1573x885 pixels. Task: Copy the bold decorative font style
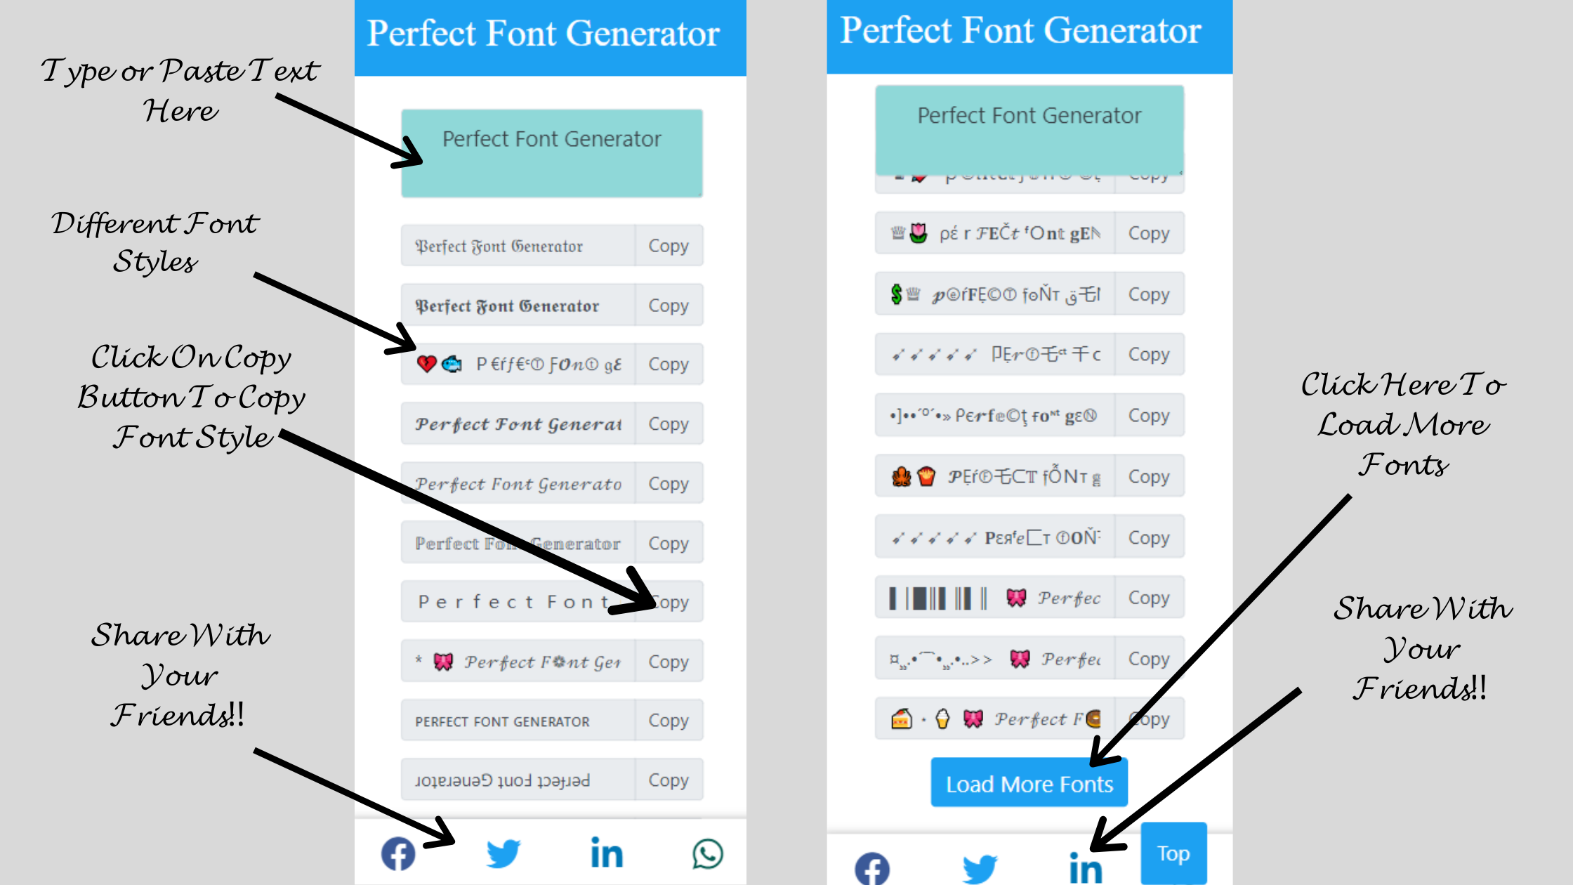(x=668, y=305)
